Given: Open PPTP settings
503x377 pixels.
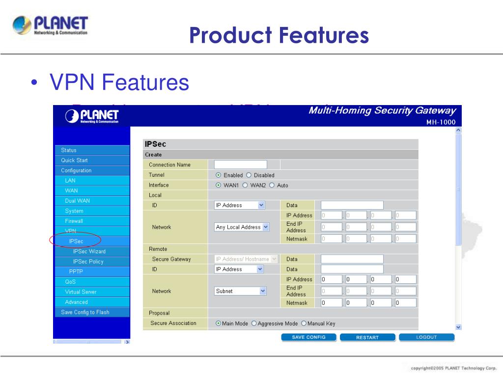Looking at the screenshot, I should pos(92,271).
